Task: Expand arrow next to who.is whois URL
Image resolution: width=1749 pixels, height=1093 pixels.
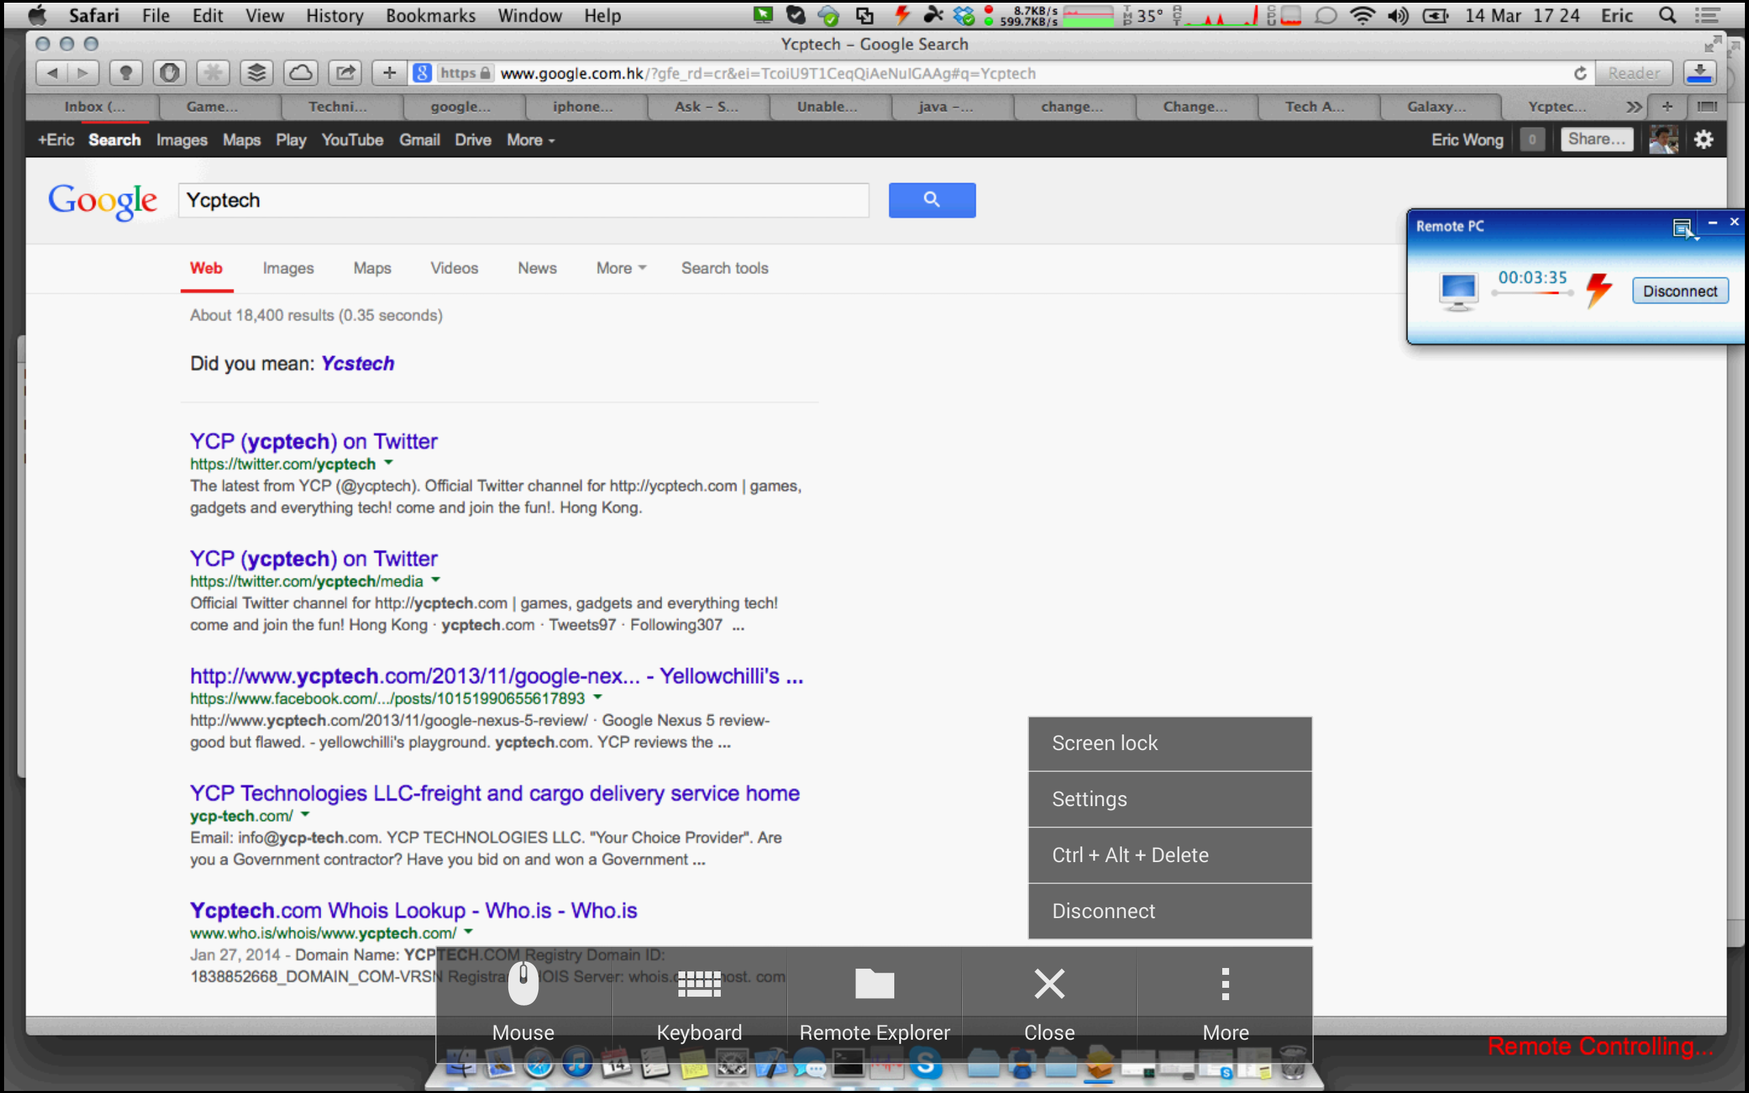Action: tap(468, 931)
